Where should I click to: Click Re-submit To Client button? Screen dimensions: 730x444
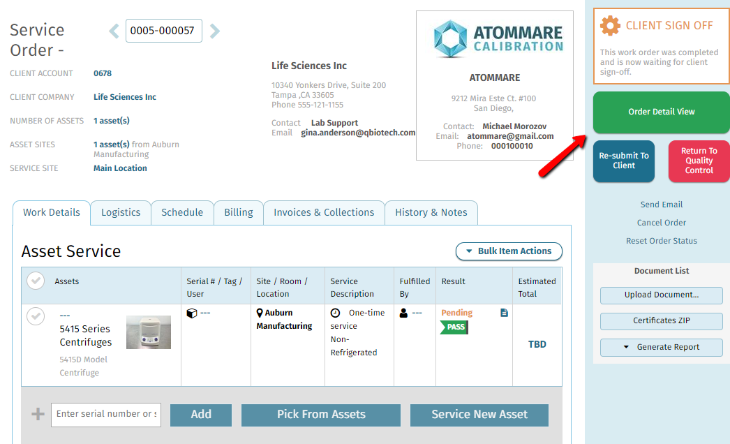coord(624,161)
